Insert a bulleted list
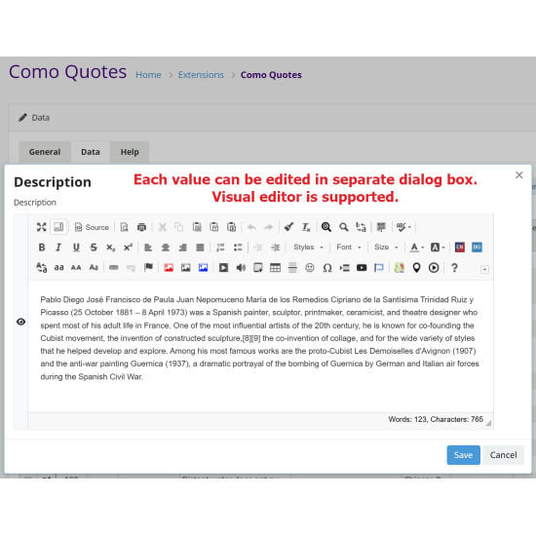 [238, 248]
